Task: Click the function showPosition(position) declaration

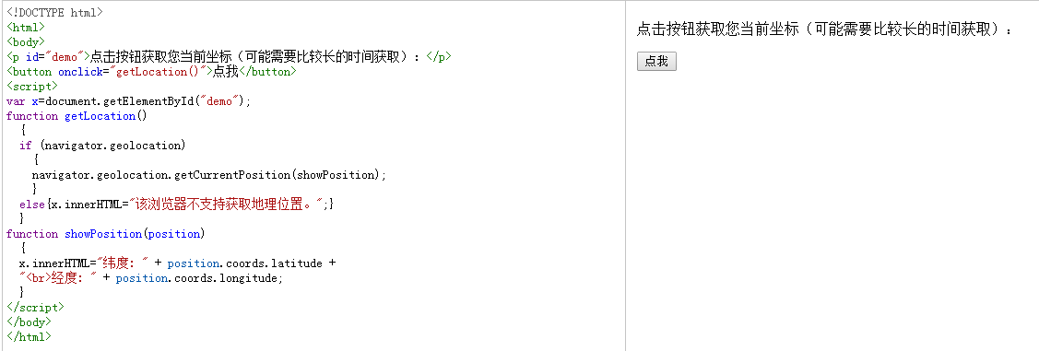Action: pos(105,234)
